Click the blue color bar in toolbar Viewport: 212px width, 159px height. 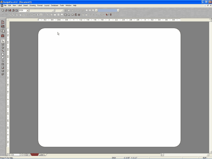[108, 10]
